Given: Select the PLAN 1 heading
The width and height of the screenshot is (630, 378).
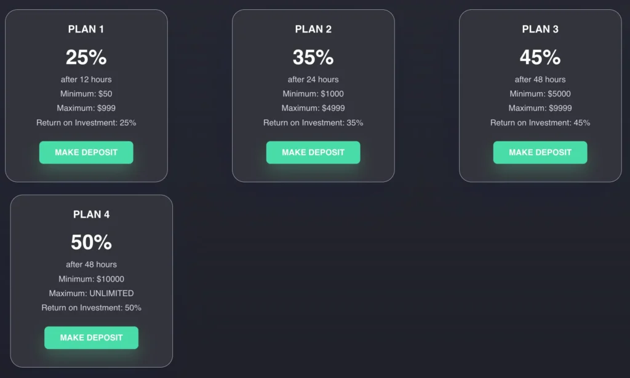Looking at the screenshot, I should pos(86,29).
